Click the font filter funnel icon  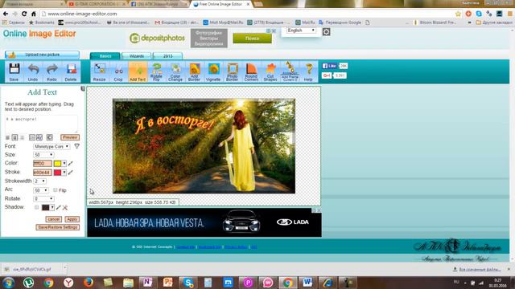click(76, 146)
